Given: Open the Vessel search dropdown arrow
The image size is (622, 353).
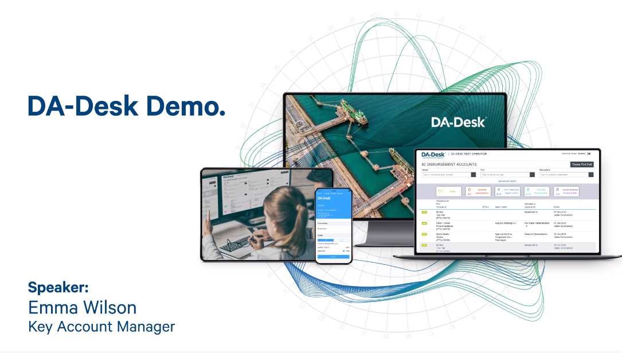Looking at the screenshot, I should (474, 175).
